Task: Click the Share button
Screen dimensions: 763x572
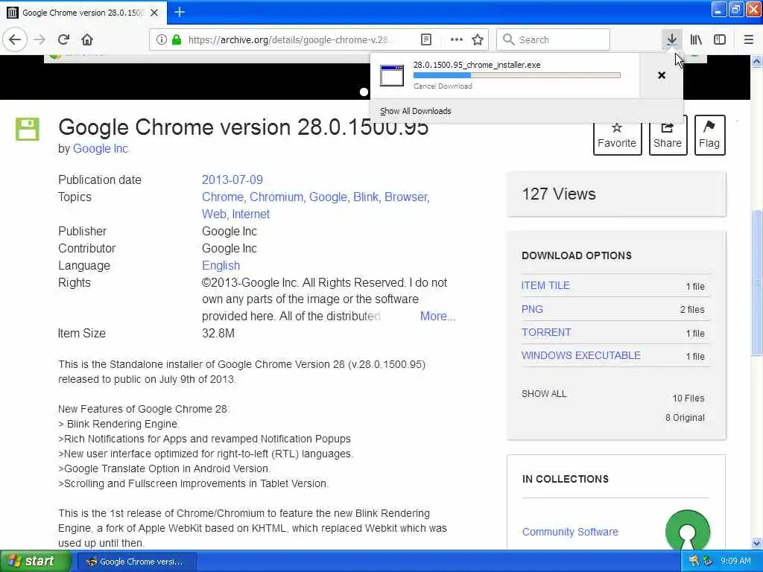Action: pos(668,136)
